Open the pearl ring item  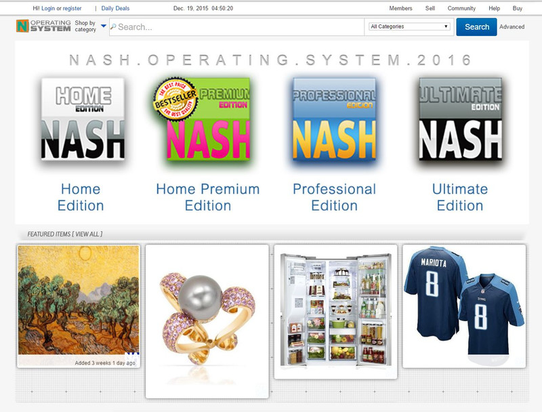point(207,321)
